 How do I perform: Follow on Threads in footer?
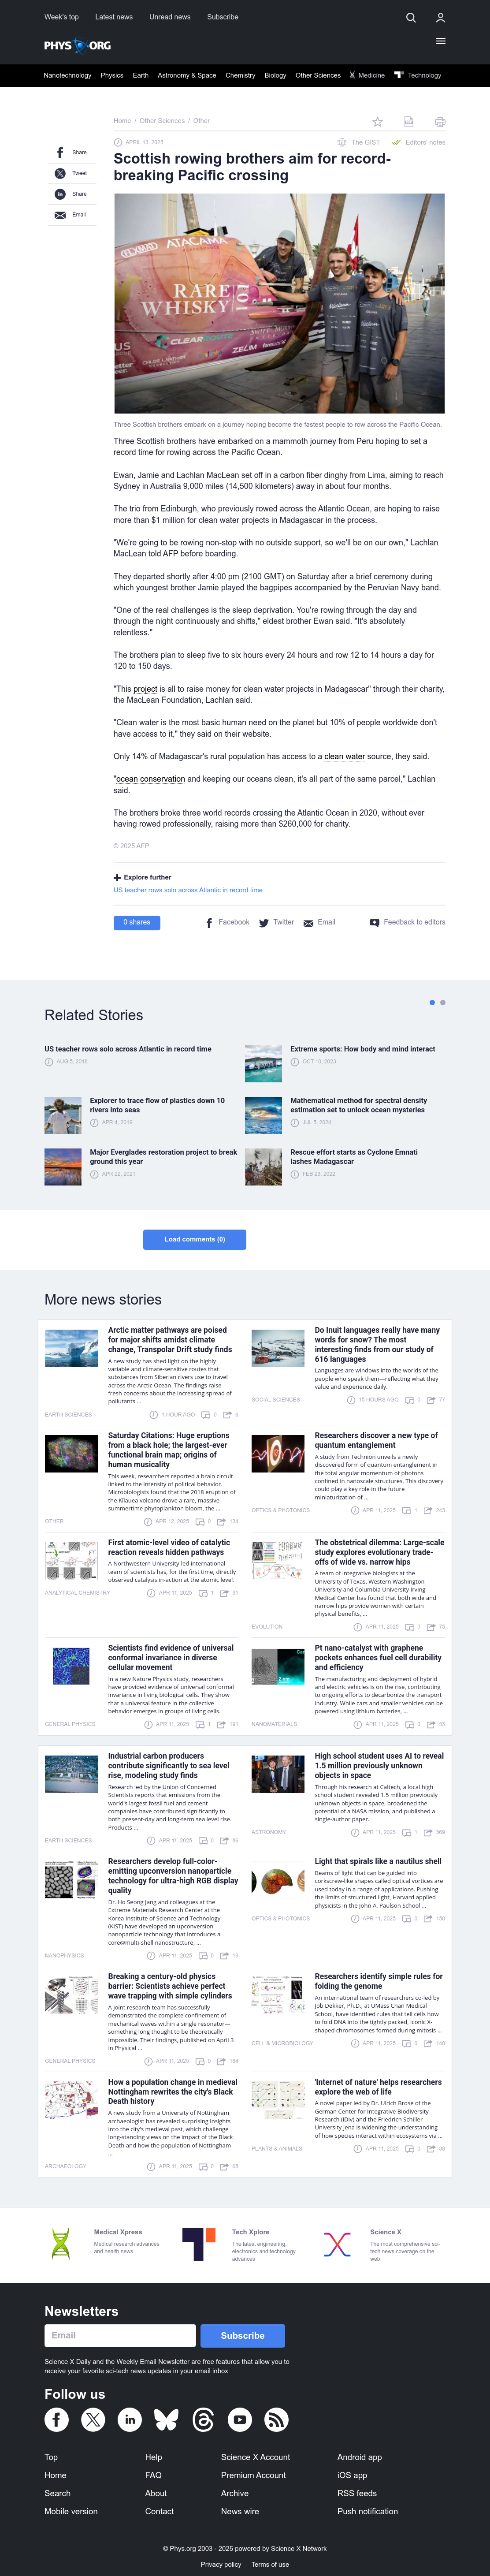click(x=203, y=2419)
